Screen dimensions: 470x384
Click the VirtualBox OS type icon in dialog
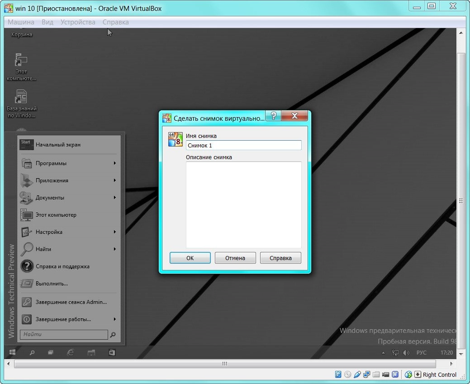pos(176,139)
